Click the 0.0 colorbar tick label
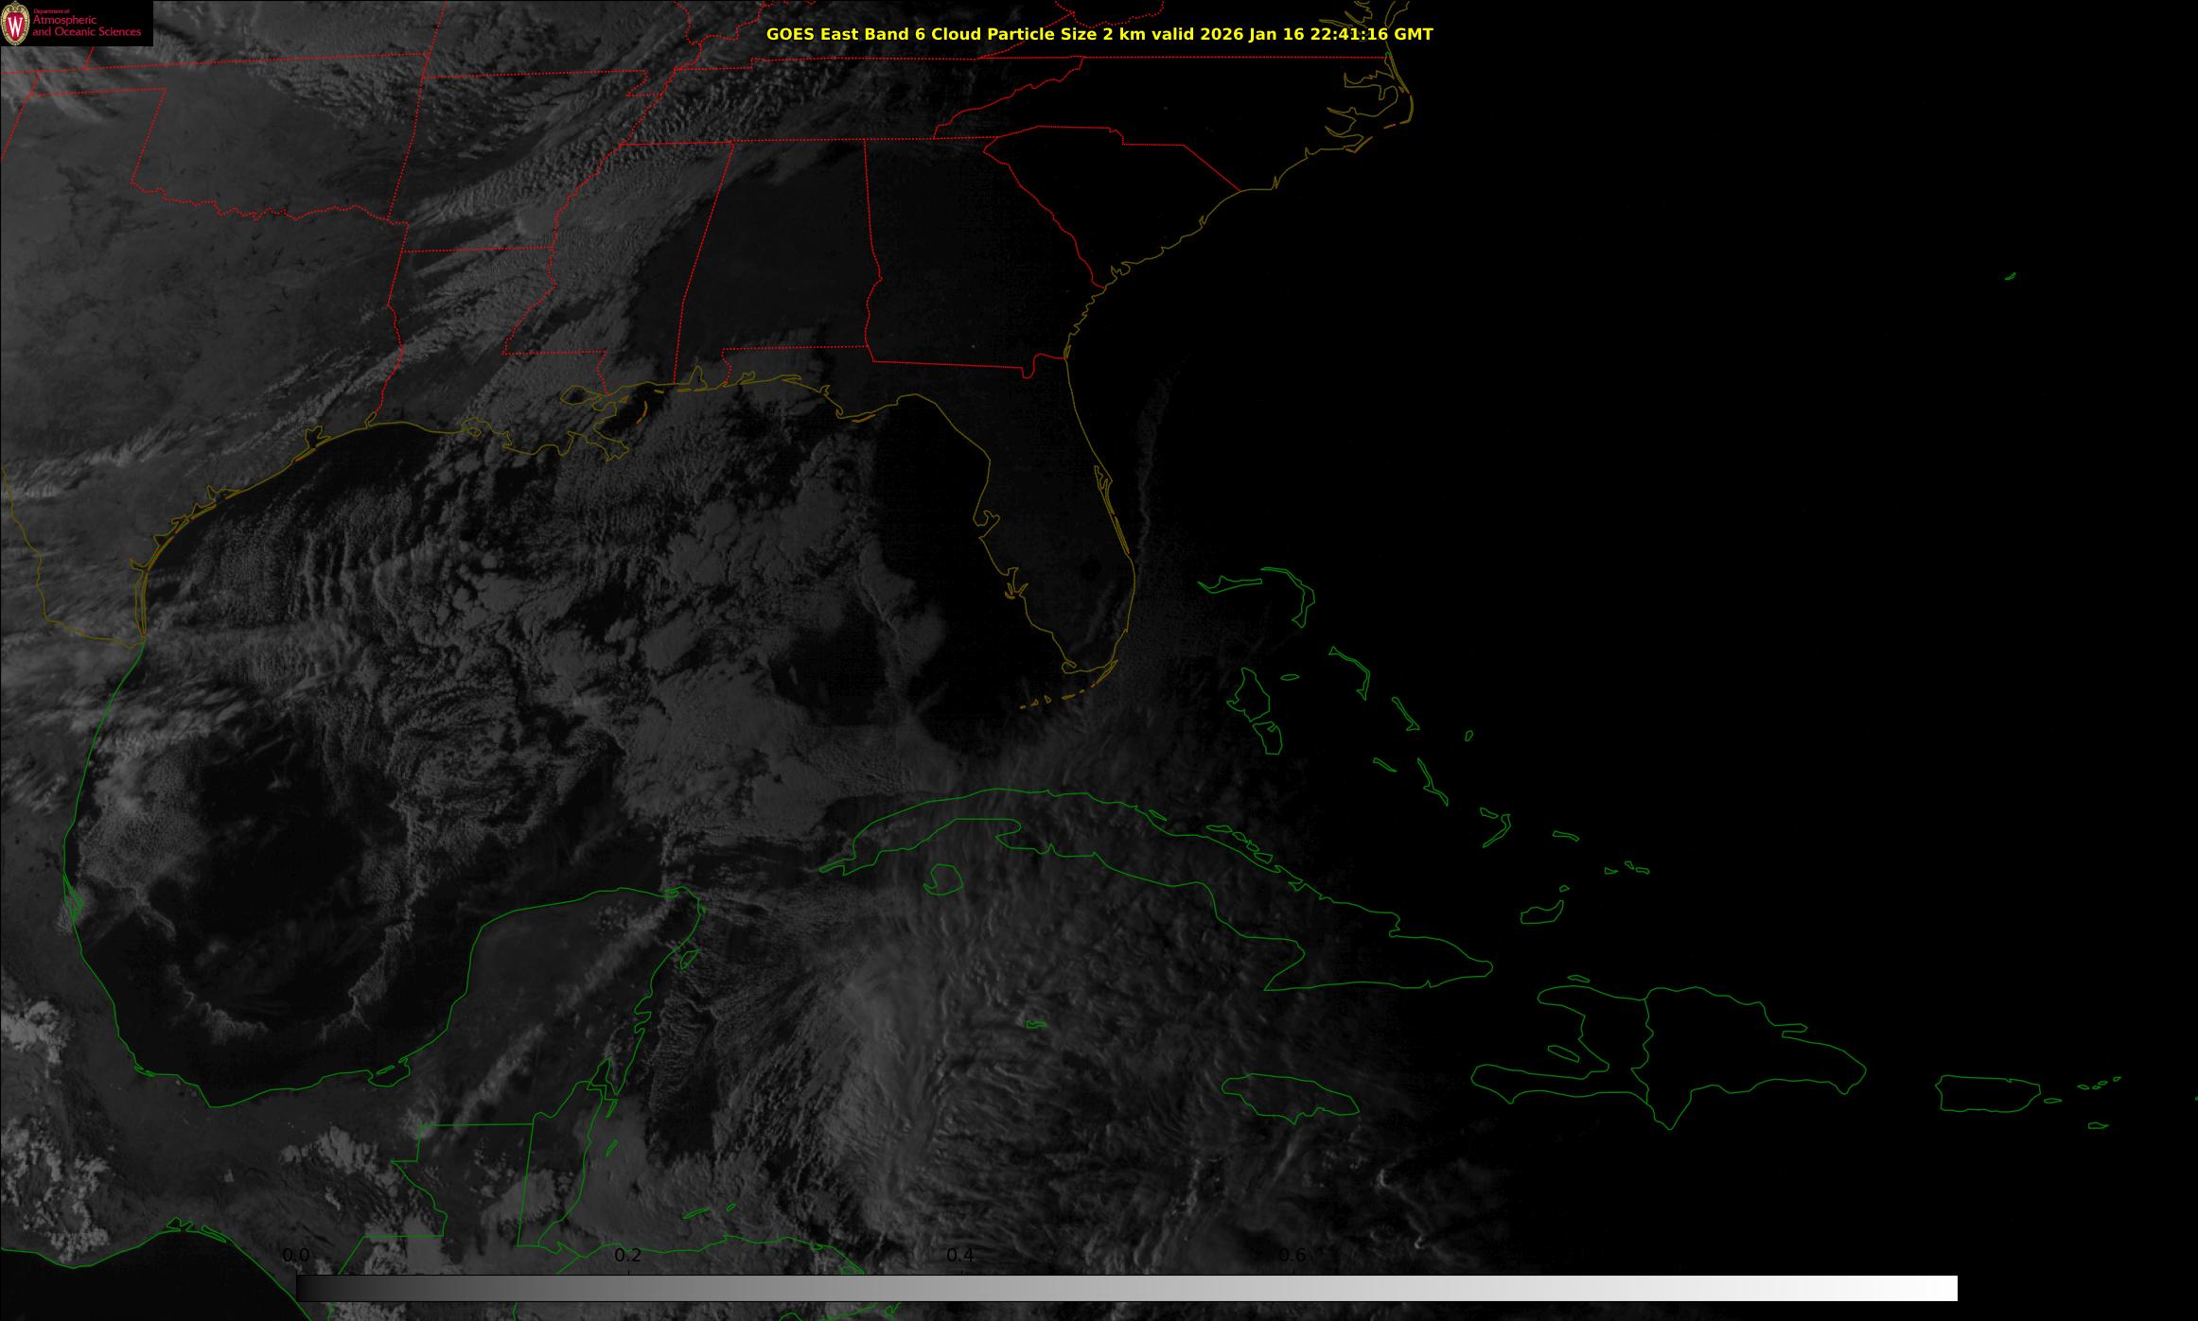Image resolution: width=2198 pixels, height=1321 pixels. pos(296,1255)
